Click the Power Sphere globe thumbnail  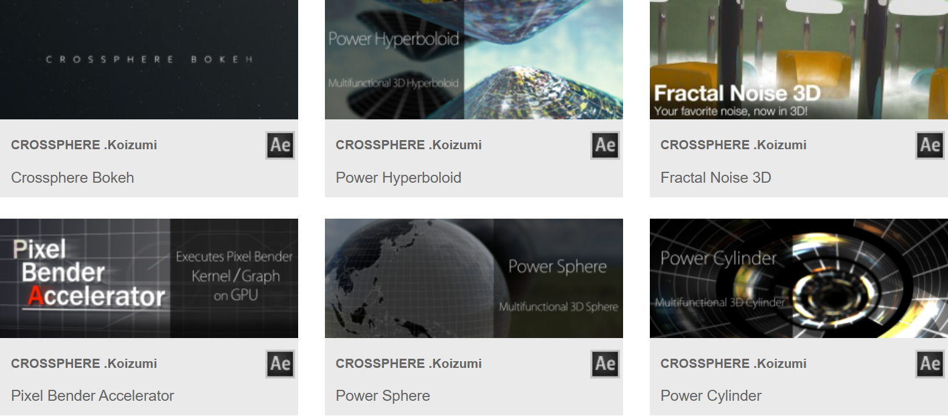pos(474,278)
